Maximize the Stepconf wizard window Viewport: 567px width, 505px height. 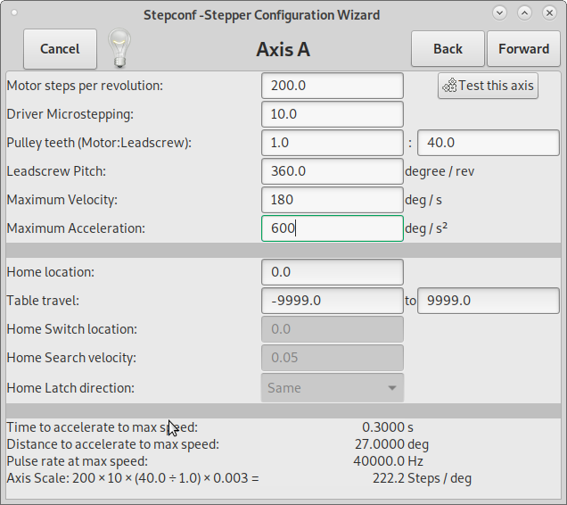[x=524, y=13]
